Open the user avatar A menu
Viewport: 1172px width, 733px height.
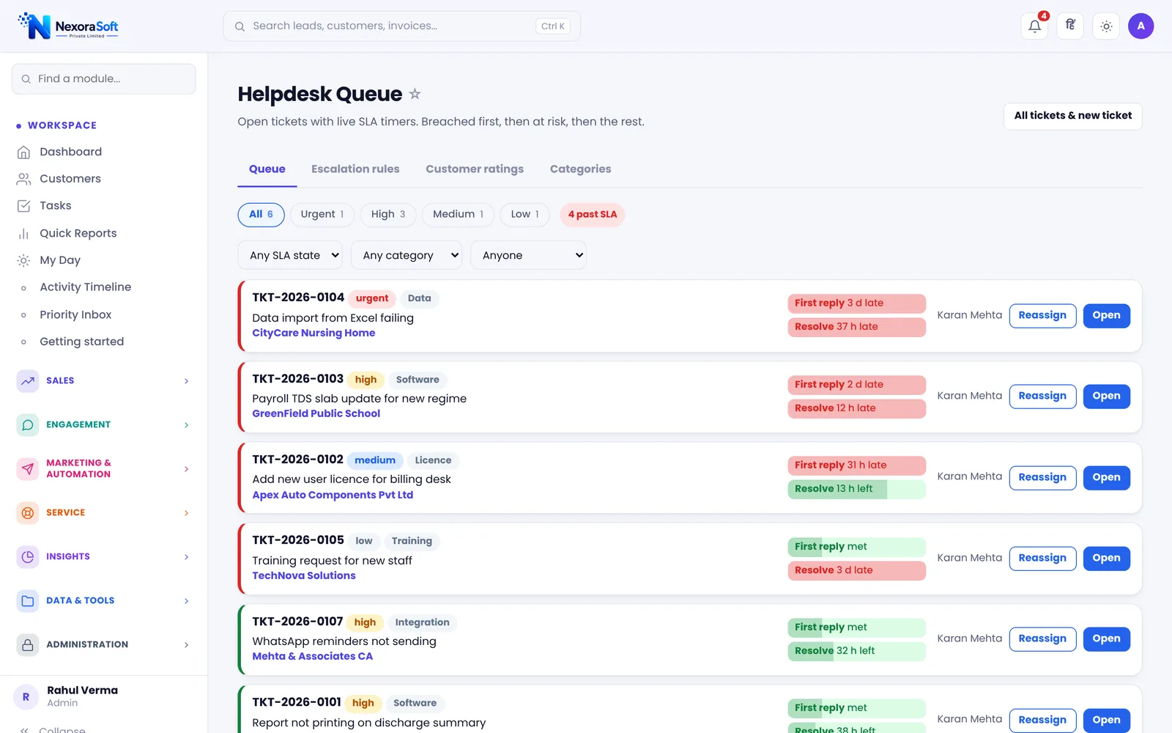[x=1141, y=26]
